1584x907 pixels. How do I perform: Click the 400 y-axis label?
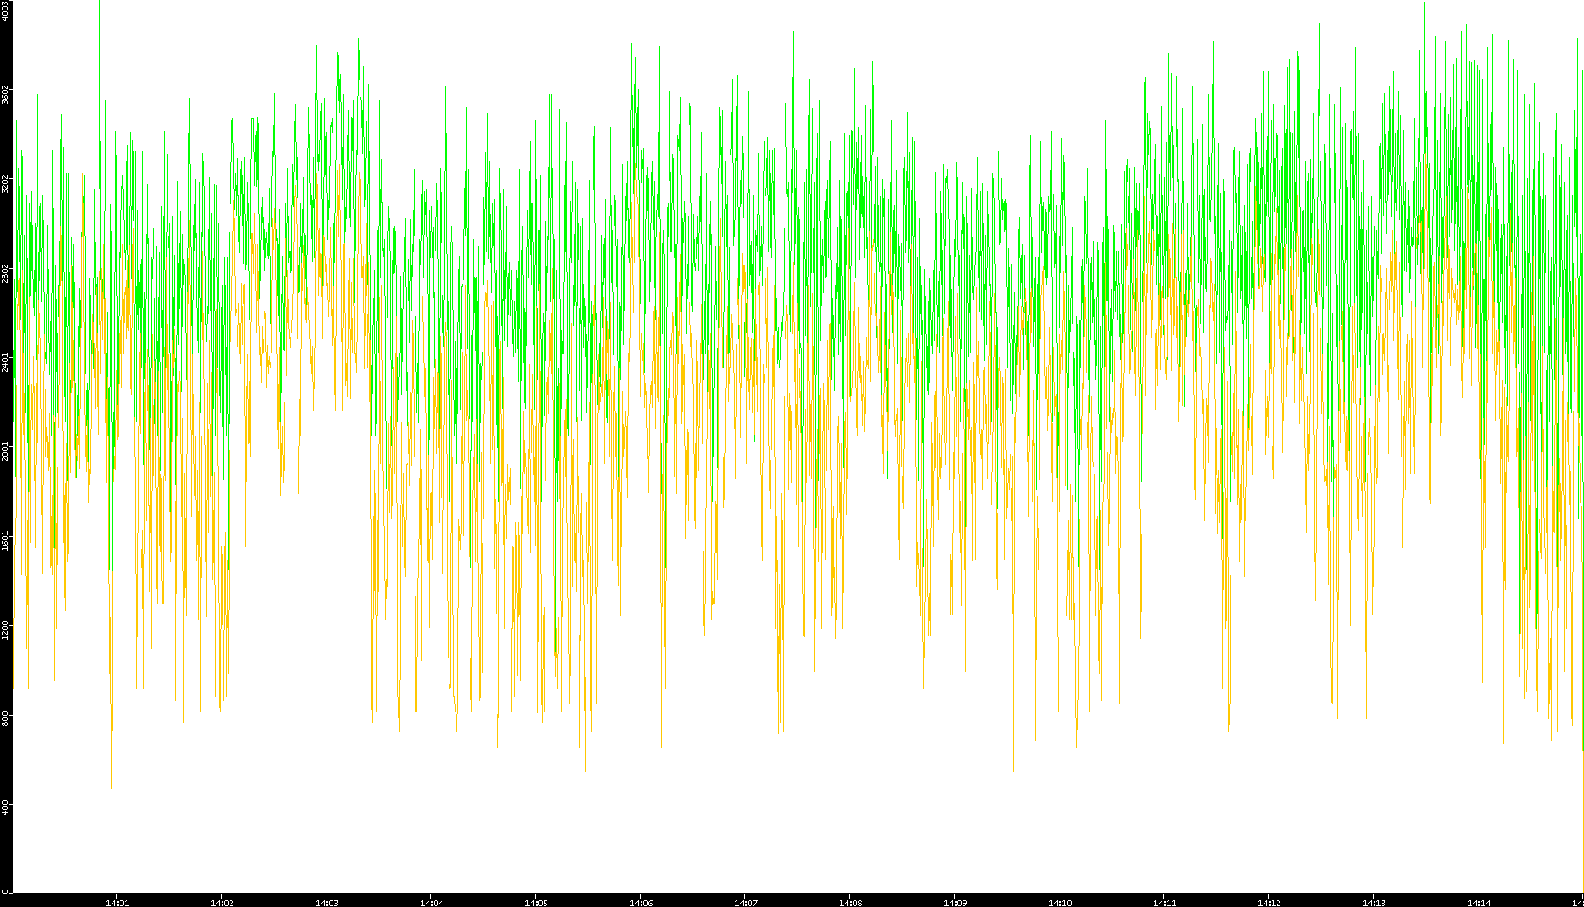point(6,807)
